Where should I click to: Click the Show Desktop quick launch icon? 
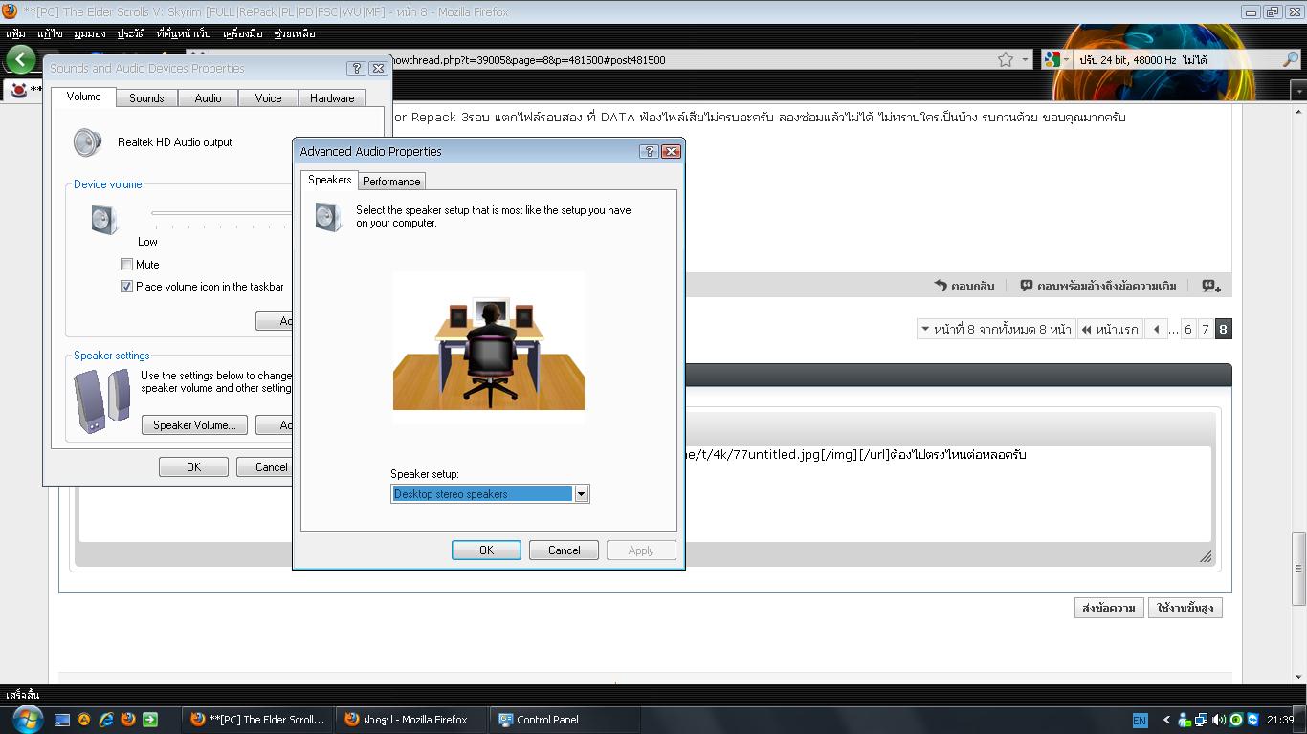62,720
